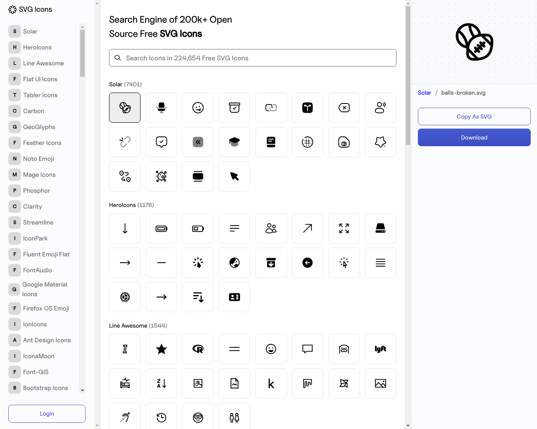Select the HeroIcons globe icon

pos(234,263)
